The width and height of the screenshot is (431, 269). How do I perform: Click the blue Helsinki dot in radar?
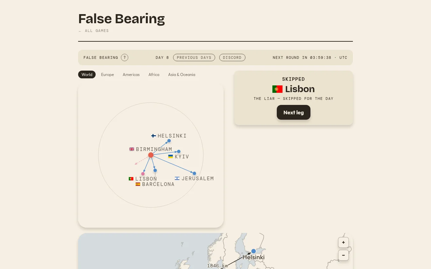click(169, 141)
